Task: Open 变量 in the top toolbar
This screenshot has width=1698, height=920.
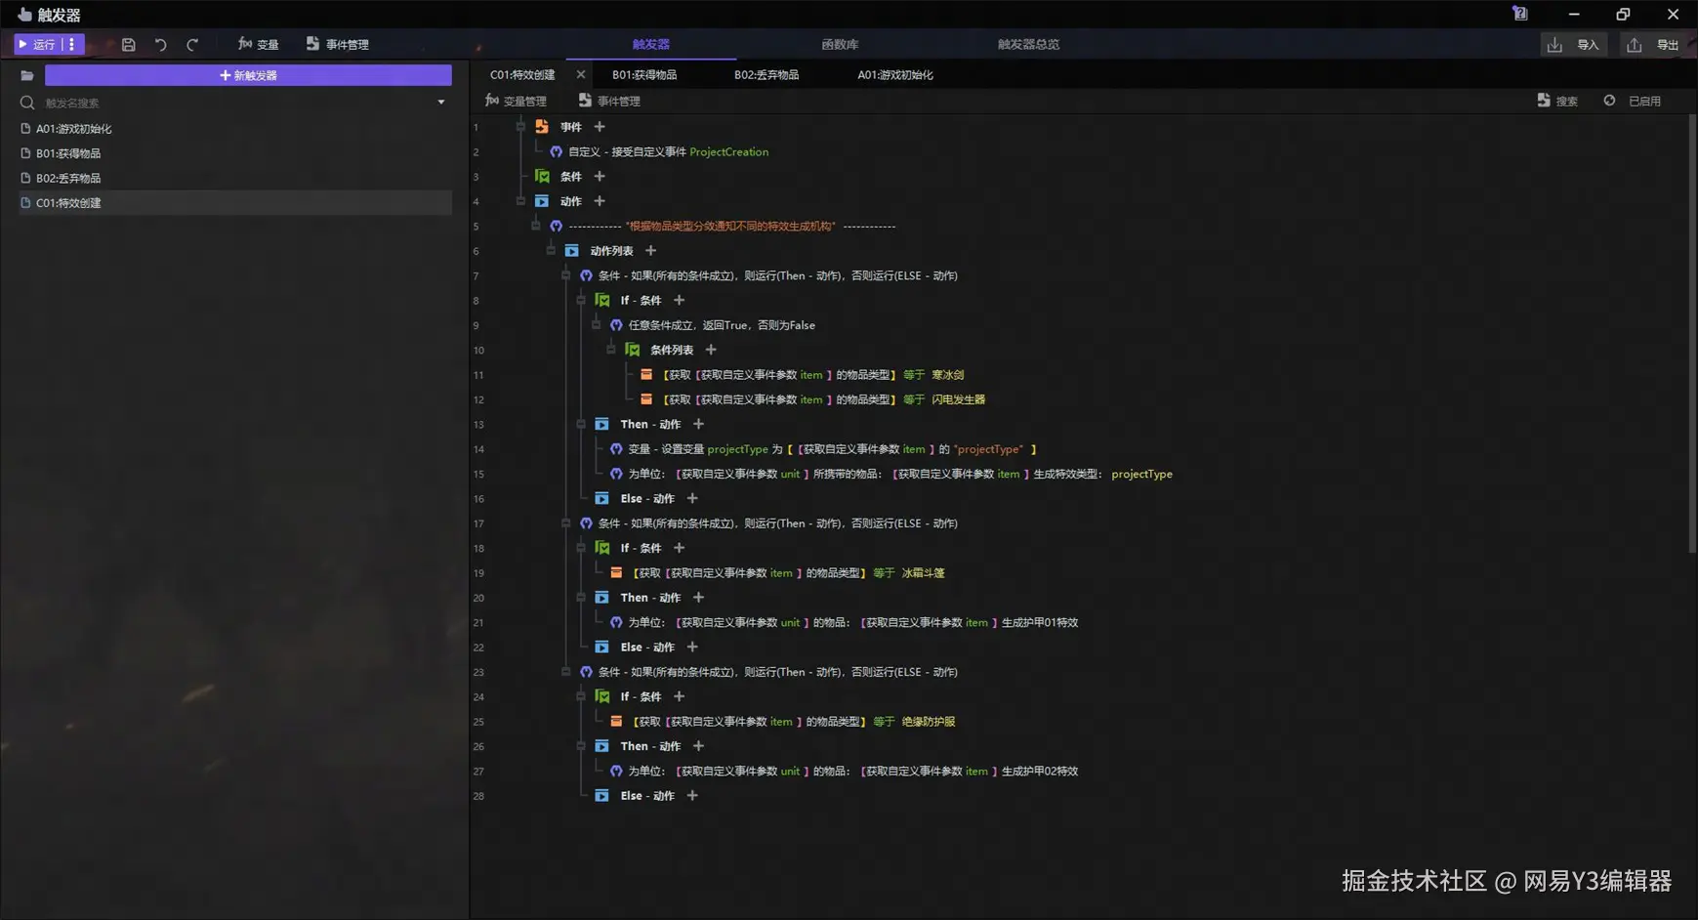Action: (259, 45)
